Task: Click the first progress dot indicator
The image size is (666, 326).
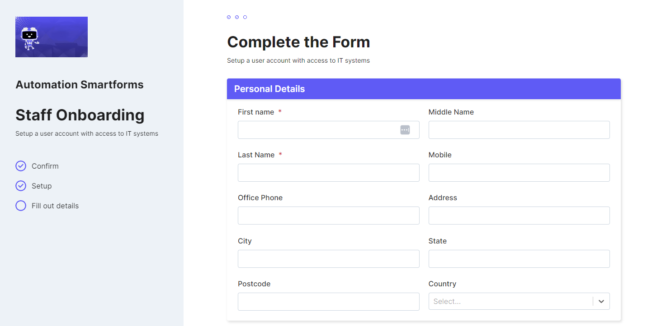Action: [x=229, y=17]
